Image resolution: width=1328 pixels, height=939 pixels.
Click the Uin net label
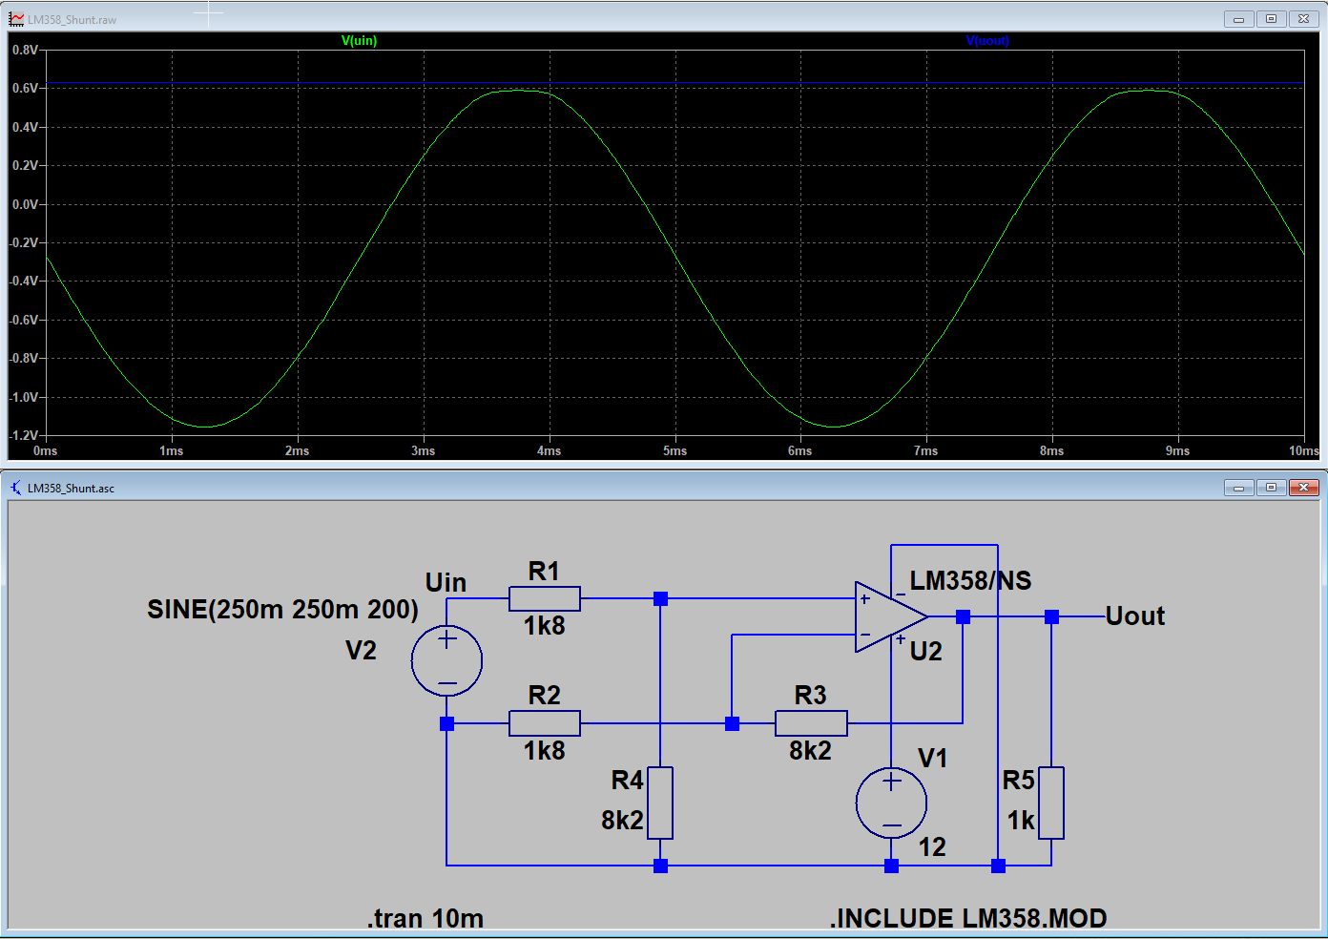446,583
